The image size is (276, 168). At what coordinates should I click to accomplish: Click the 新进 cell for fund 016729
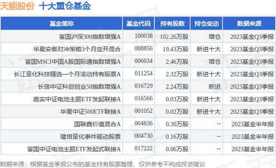[215, 87]
